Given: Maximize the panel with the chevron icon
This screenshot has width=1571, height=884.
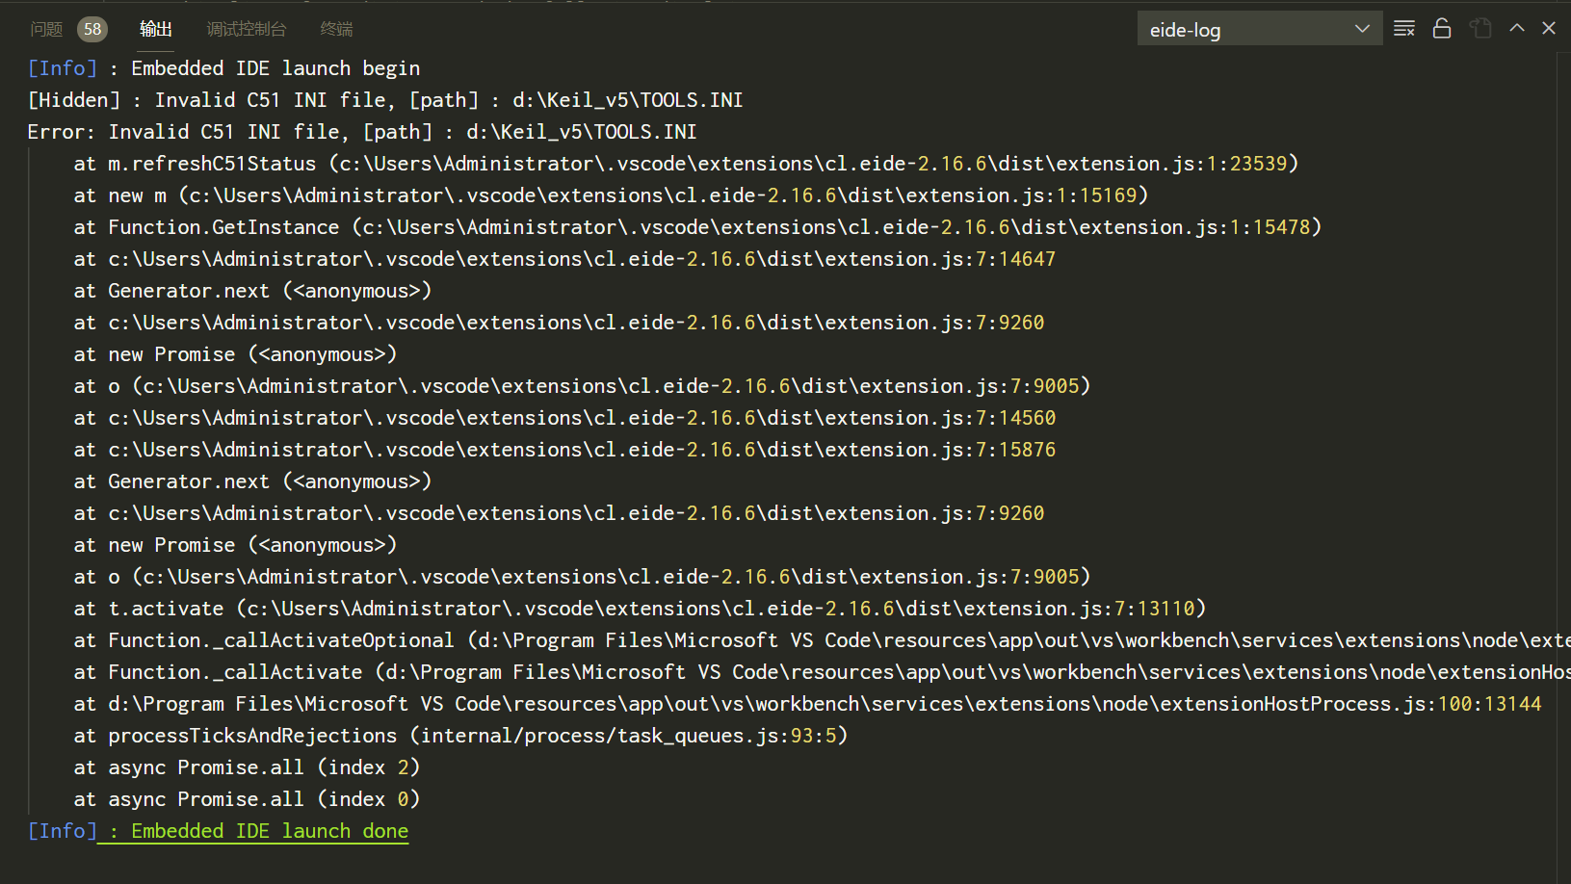Looking at the screenshot, I should coord(1517,28).
